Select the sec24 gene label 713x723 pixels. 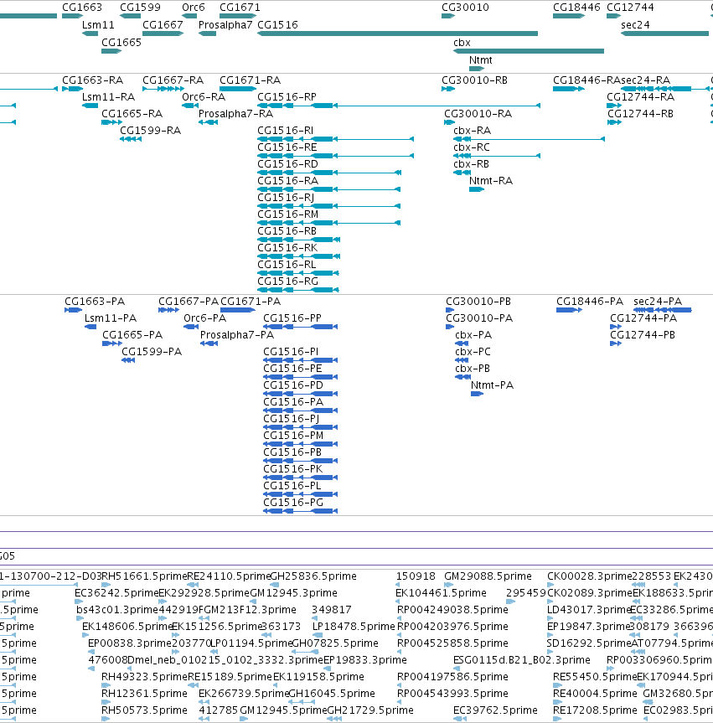pos(635,25)
